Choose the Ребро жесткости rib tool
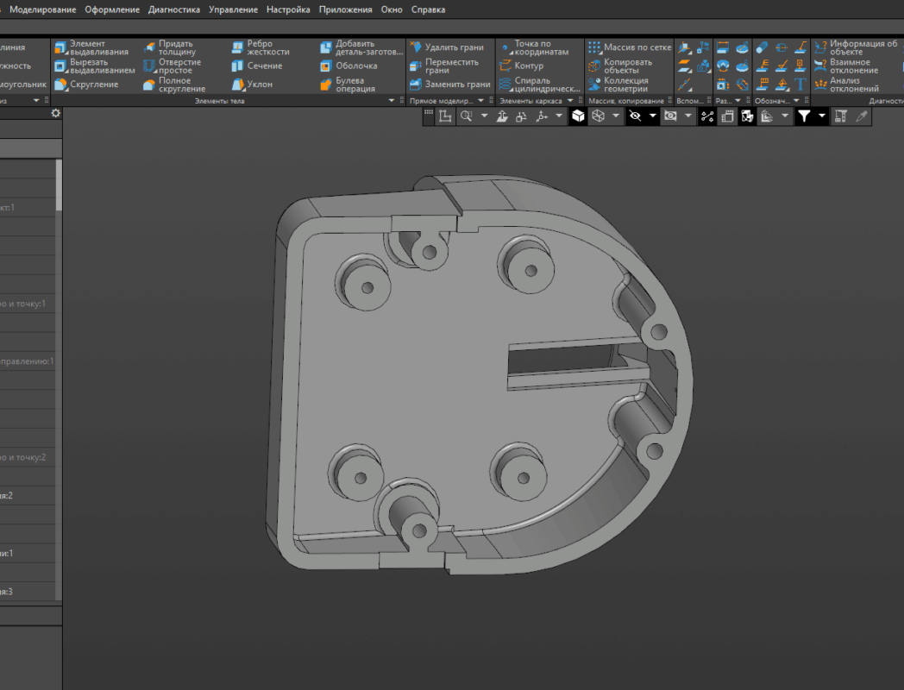 (x=253, y=47)
